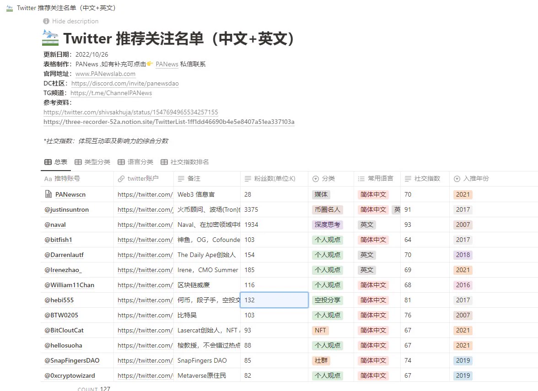The image size is (538, 391).
Task: Click the 常用语言 column header
Action: [x=377, y=179]
